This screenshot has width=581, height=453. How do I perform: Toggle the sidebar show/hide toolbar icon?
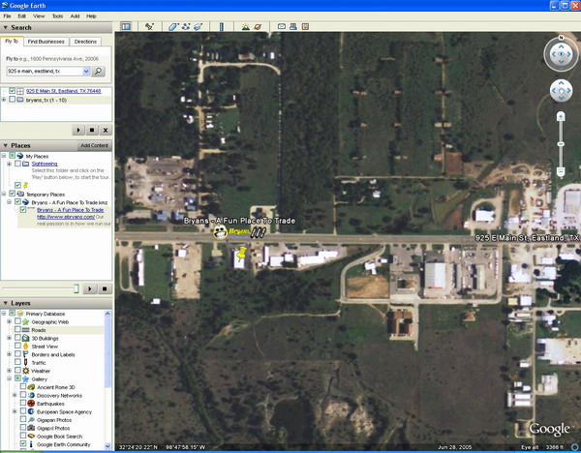coord(126,27)
